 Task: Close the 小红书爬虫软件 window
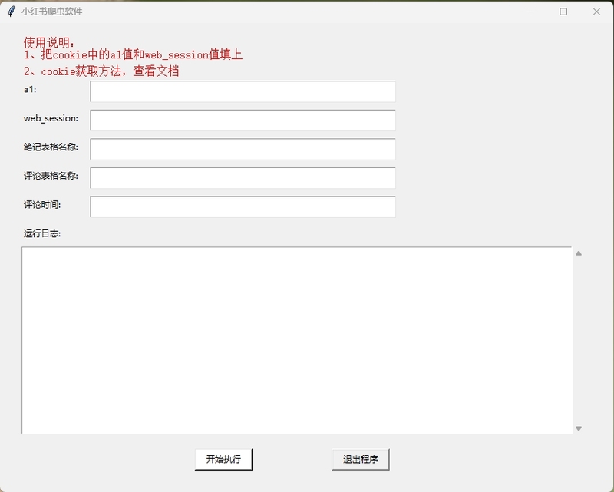pyautogui.click(x=596, y=12)
